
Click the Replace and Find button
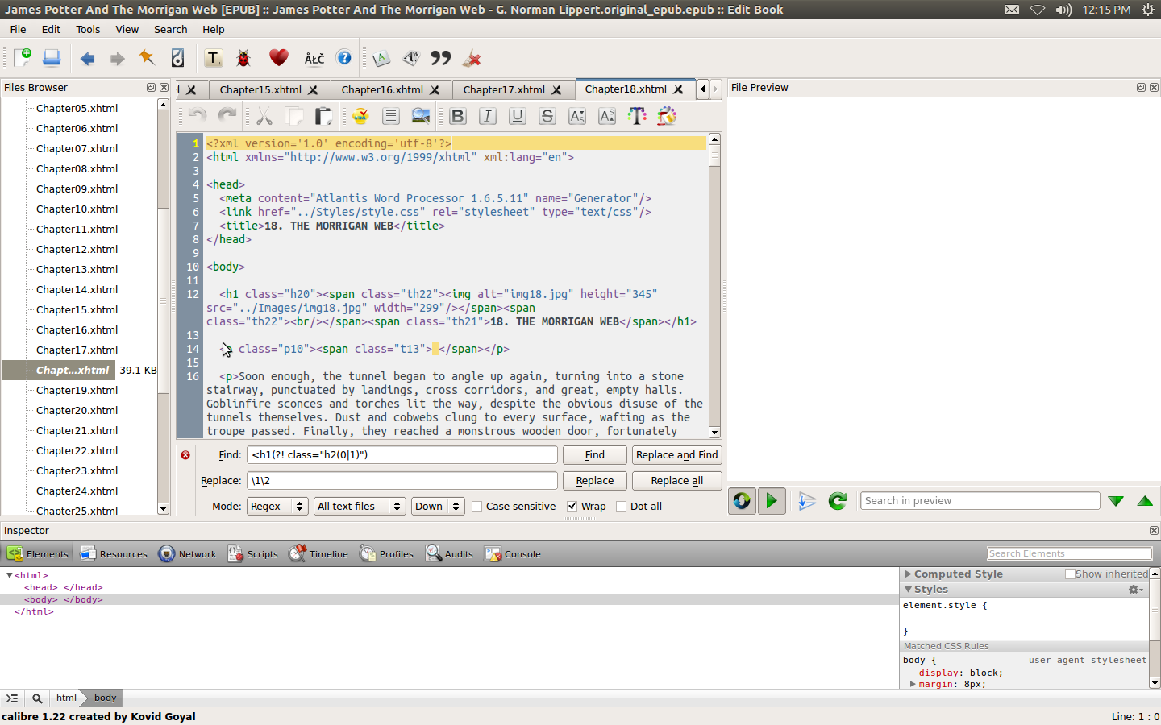(676, 455)
